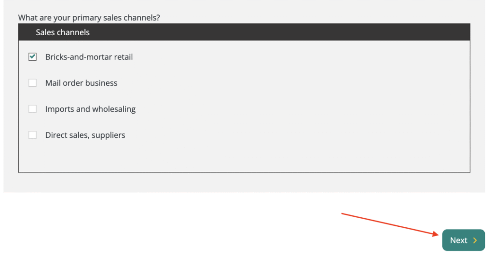Click the red arrow's head near Next
The width and height of the screenshot is (494, 262).
(x=437, y=234)
